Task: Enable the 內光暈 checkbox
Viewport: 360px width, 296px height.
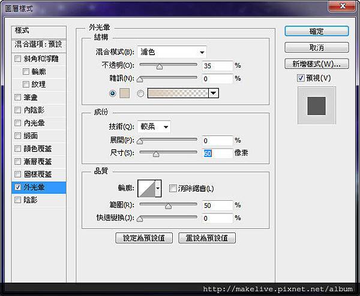Action: click(x=17, y=123)
